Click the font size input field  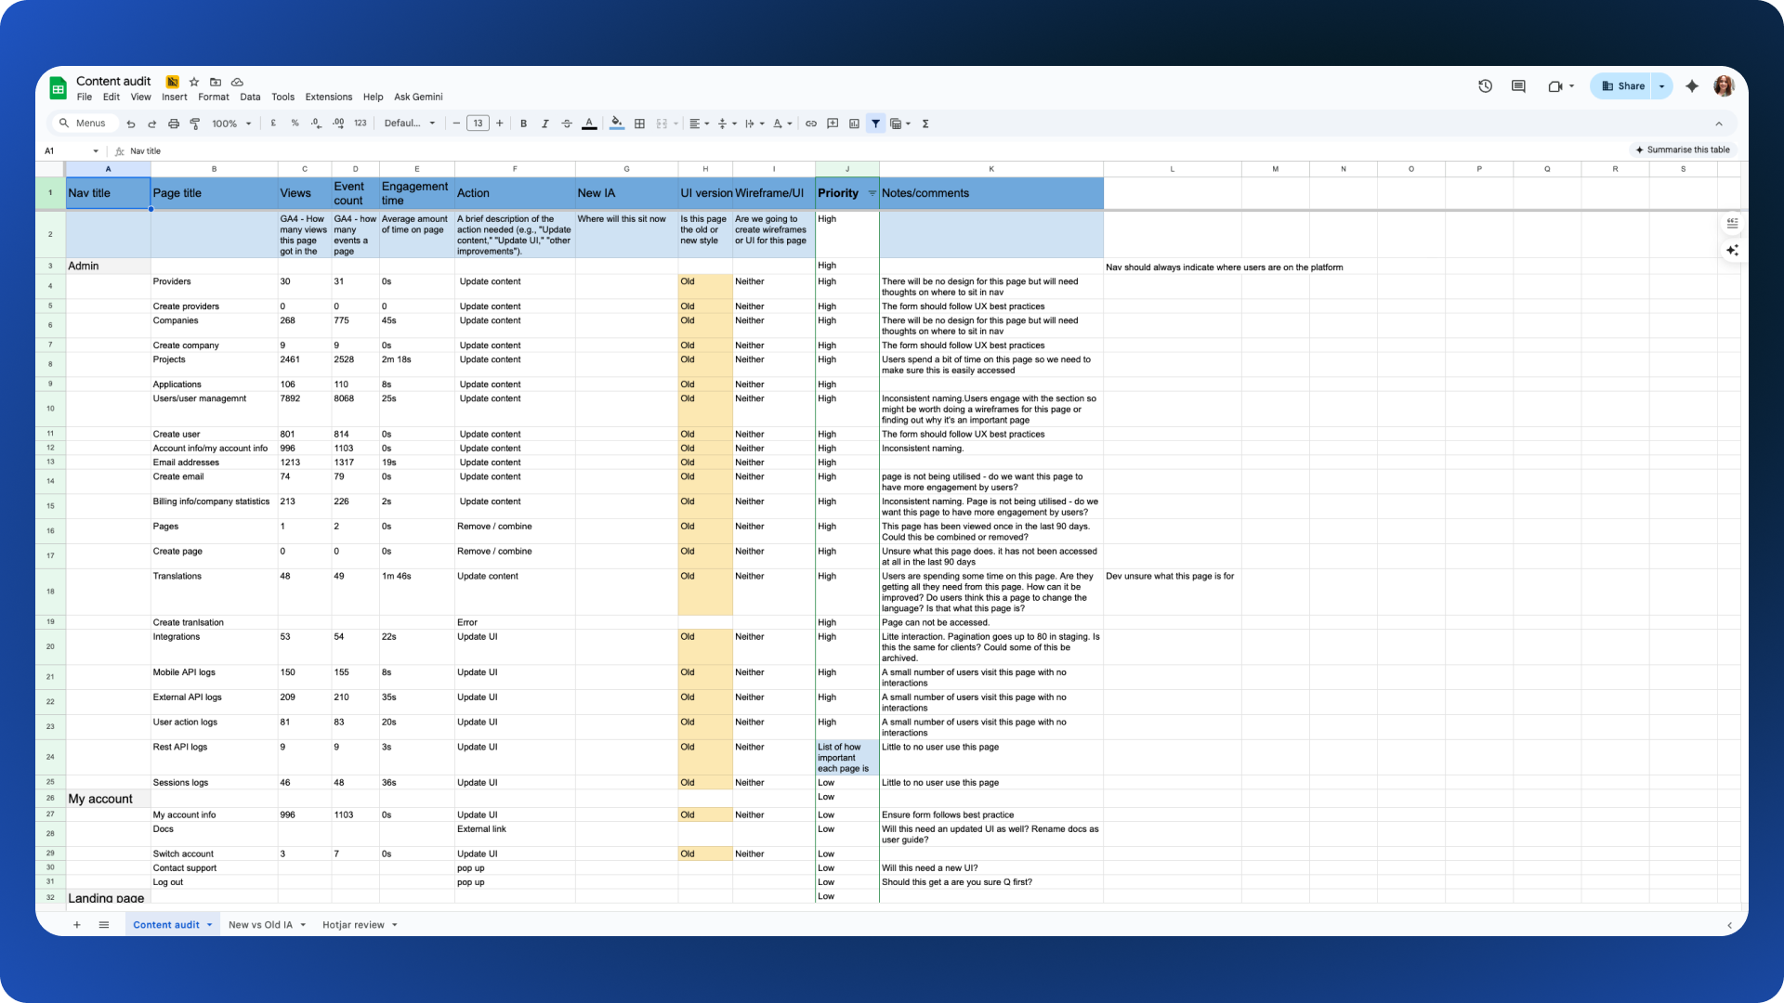pyautogui.click(x=478, y=124)
